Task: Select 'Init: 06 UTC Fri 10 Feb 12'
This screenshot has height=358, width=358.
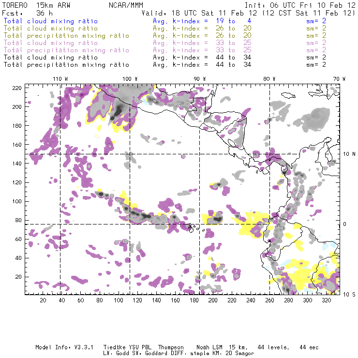Action: (x=300, y=5)
